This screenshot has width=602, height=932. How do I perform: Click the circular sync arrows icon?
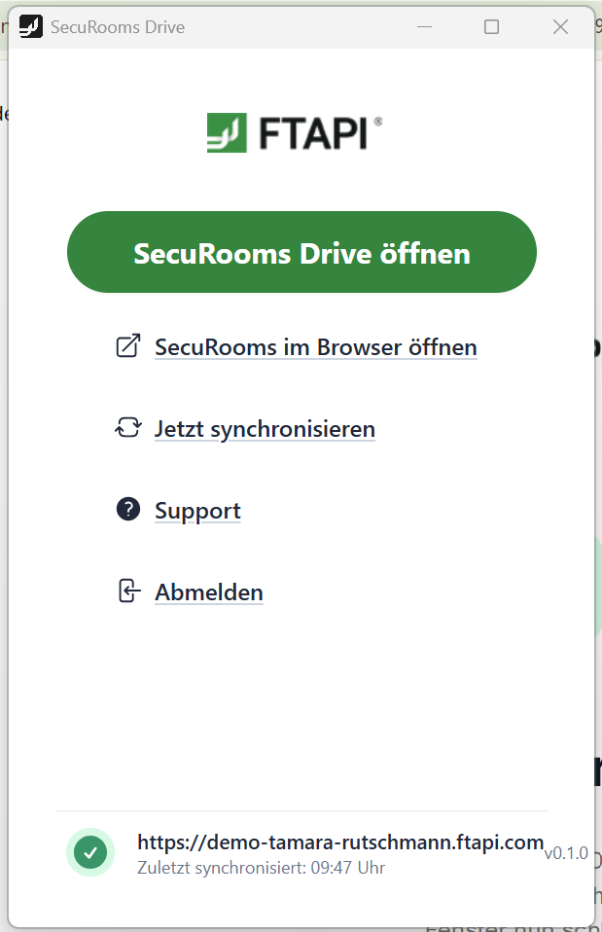128,427
